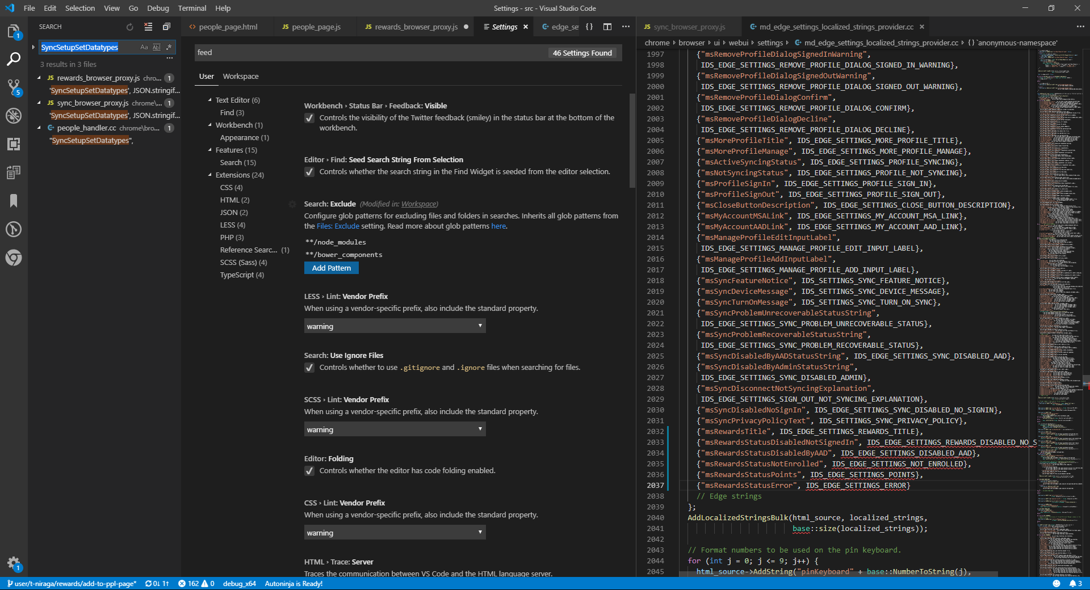Open more actions for Settings editor group
Image resolution: width=1090 pixels, height=590 pixels.
tap(626, 27)
